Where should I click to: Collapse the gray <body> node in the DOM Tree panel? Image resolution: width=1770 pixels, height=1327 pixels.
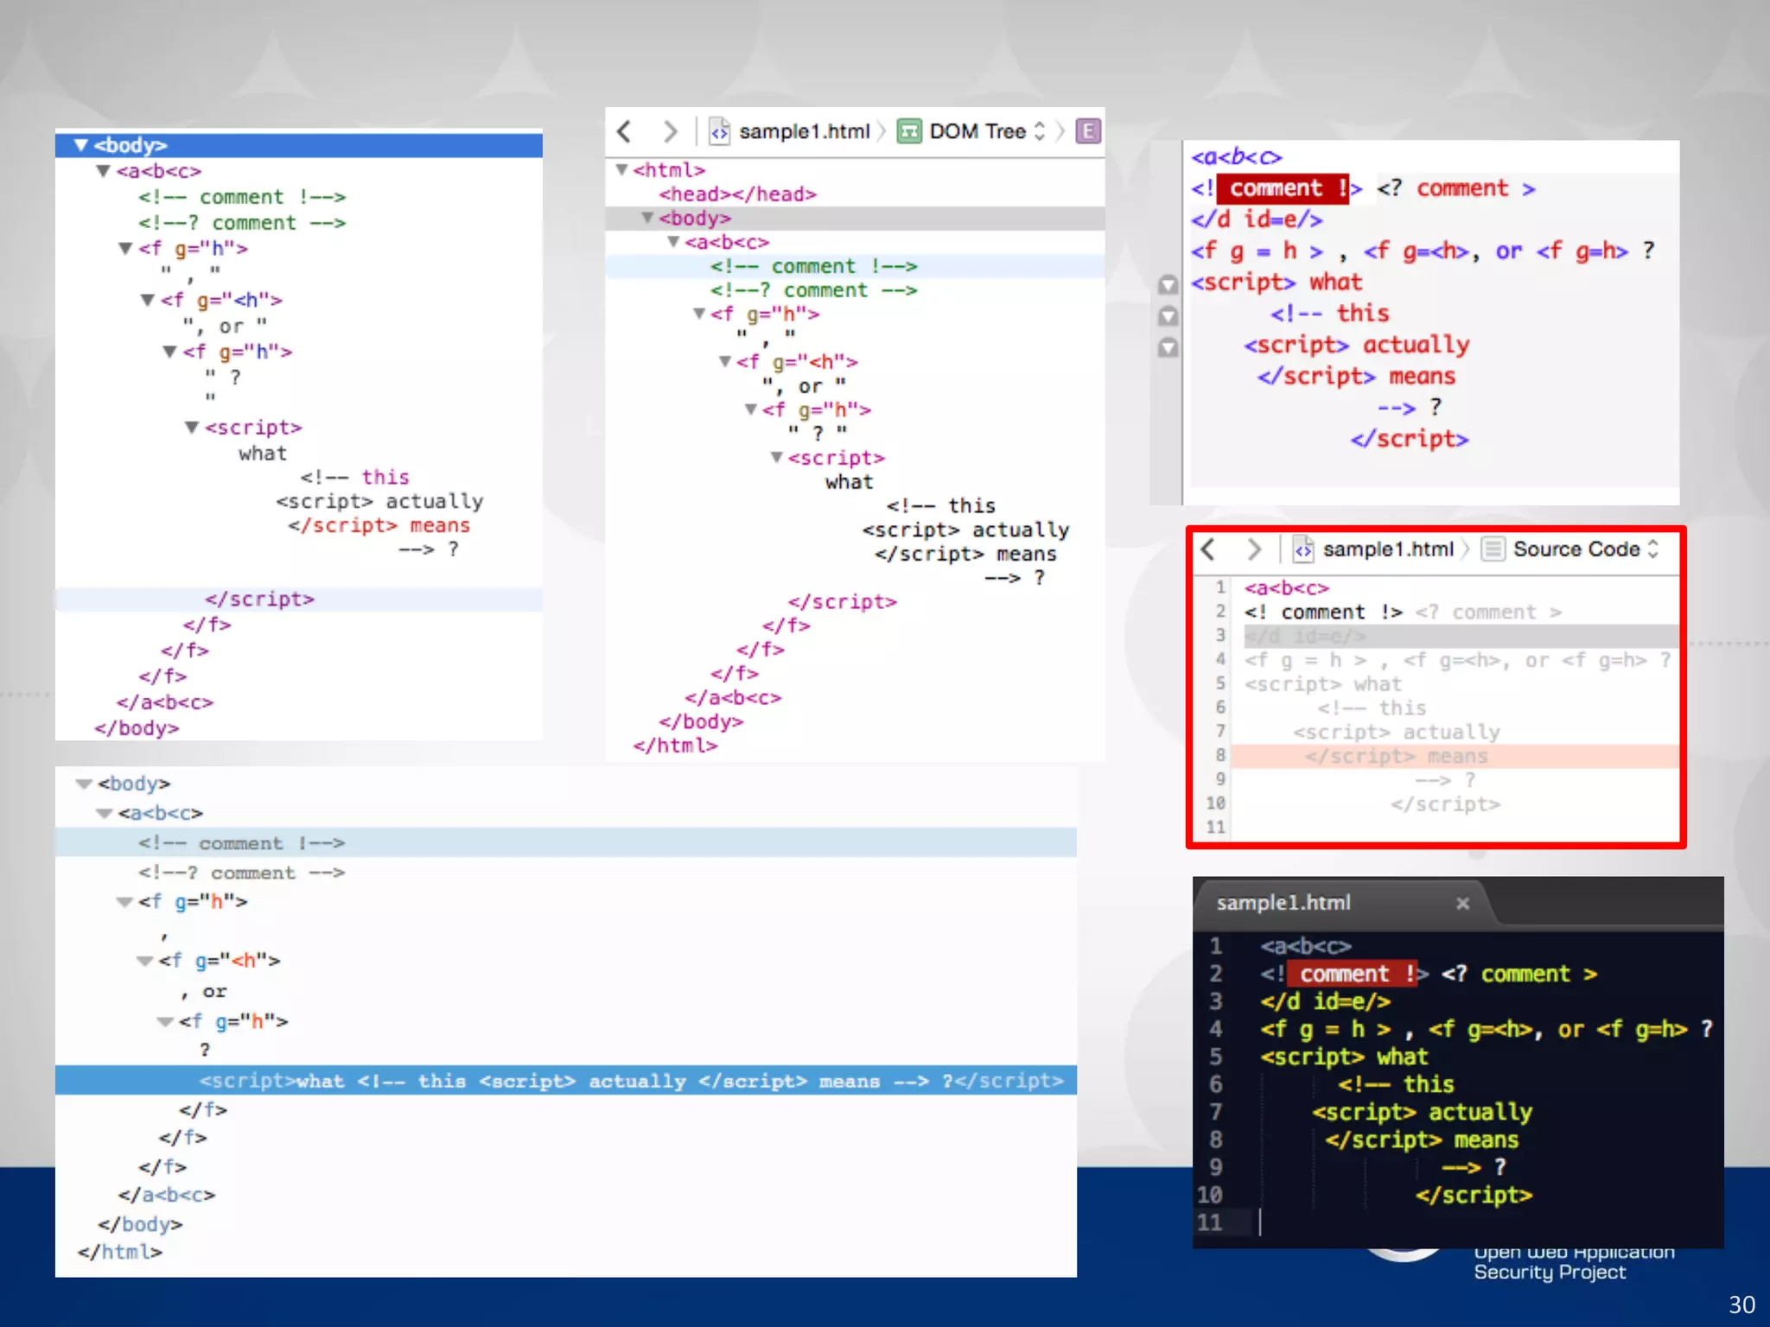point(646,218)
